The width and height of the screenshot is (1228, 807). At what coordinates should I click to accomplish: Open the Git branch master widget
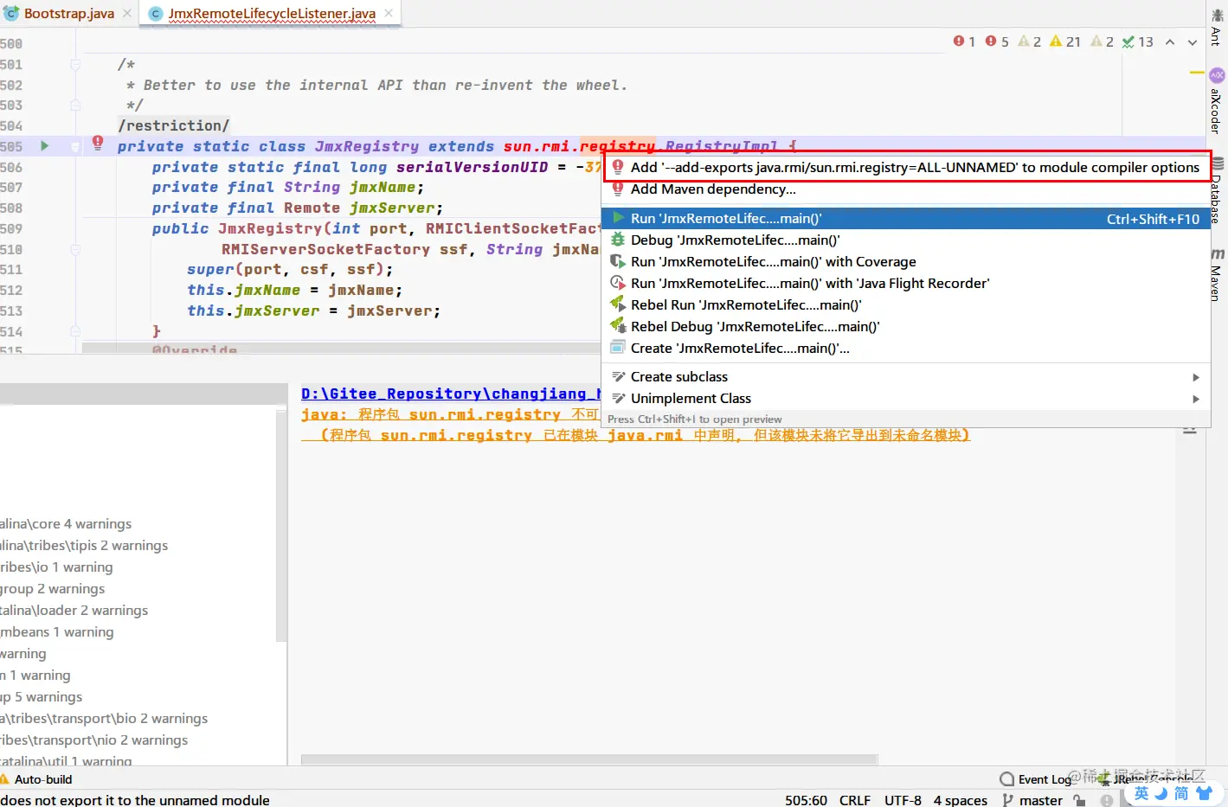tap(1032, 800)
